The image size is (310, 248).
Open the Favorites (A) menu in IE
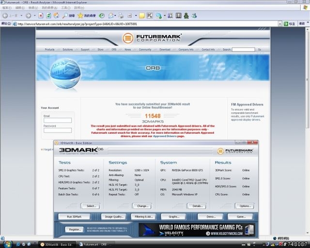[x=49, y=8]
